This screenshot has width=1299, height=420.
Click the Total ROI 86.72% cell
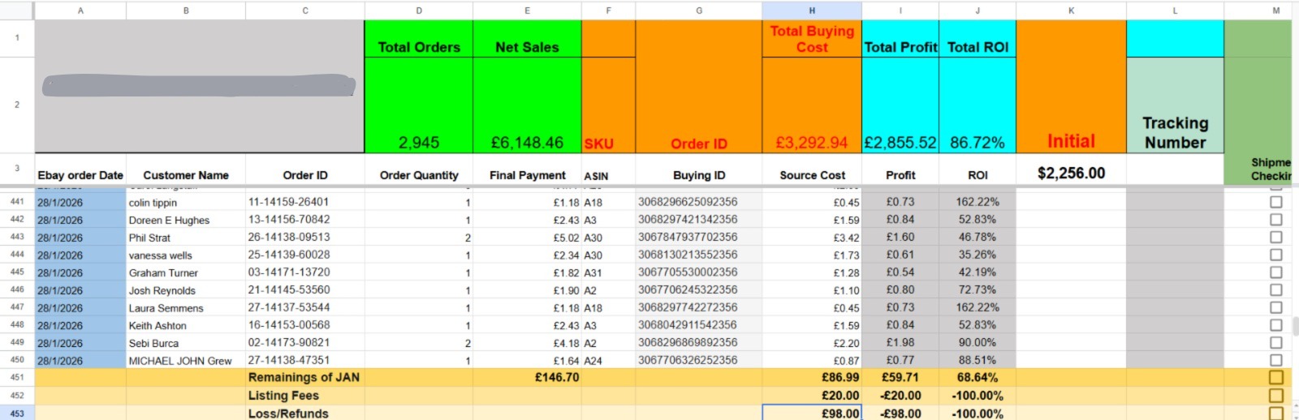point(977,143)
